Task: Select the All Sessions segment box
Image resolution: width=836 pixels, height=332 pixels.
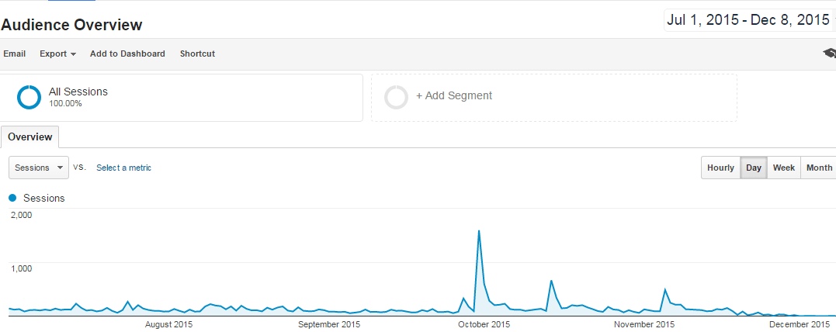Action: point(181,98)
